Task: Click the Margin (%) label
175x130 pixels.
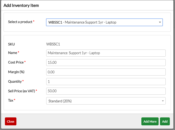Action: click(x=16, y=72)
